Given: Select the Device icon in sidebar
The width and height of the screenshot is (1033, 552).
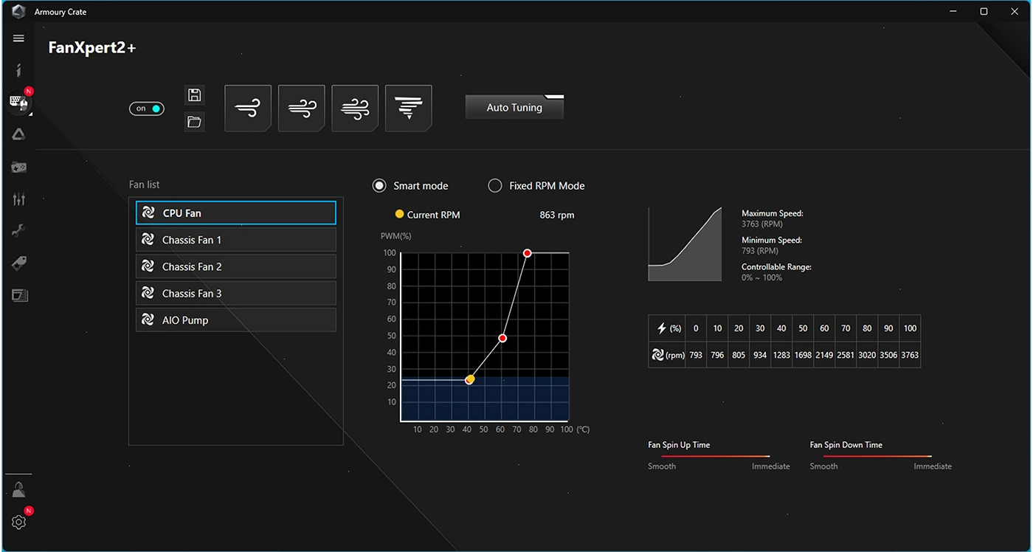Looking at the screenshot, I should pyautogui.click(x=18, y=103).
